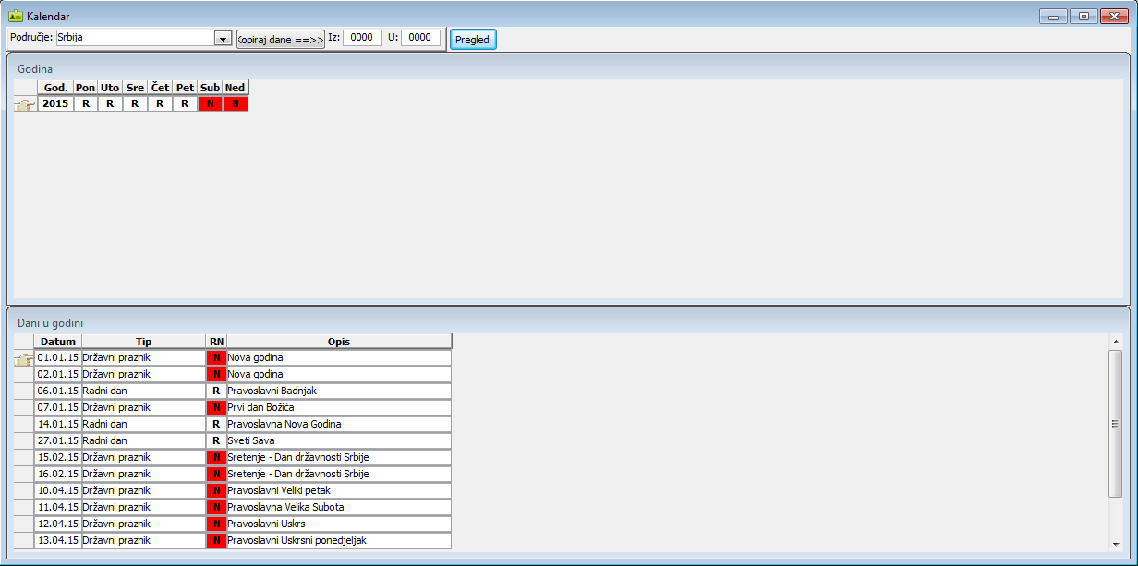
Task: Toggle RN flag for Sveti Sava row
Action: coord(217,440)
